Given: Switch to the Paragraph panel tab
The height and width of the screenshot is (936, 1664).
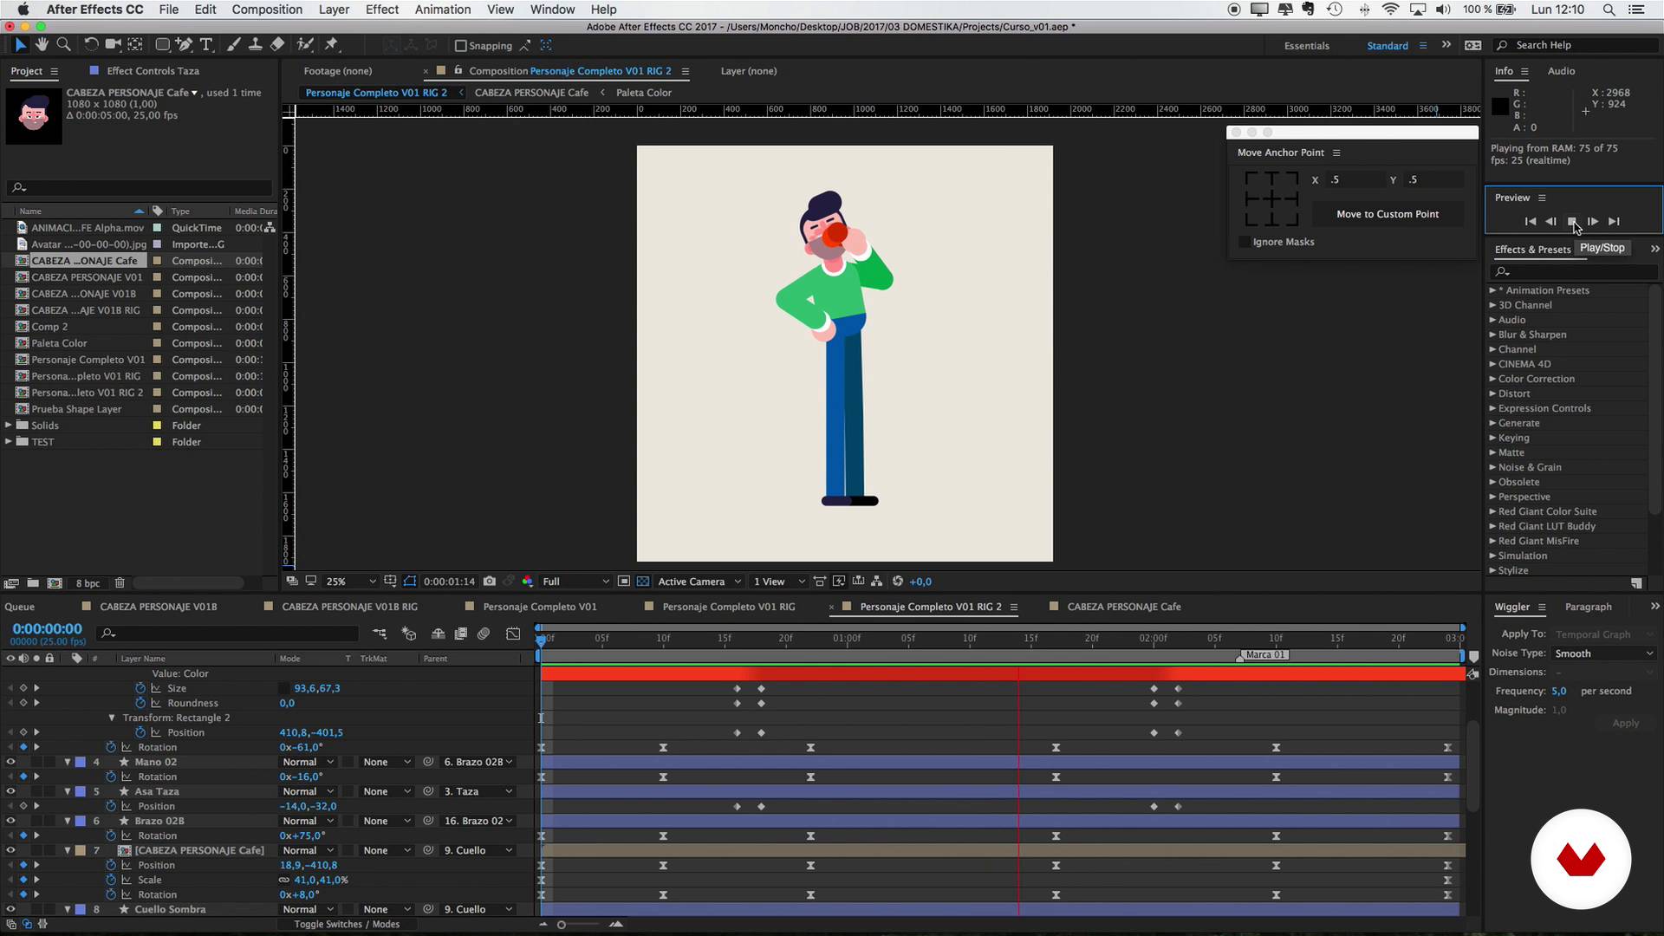Looking at the screenshot, I should pyautogui.click(x=1588, y=607).
